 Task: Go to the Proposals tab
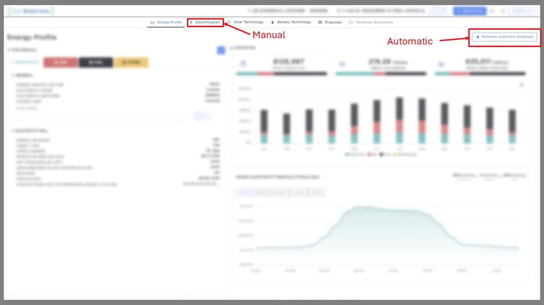tap(330, 22)
